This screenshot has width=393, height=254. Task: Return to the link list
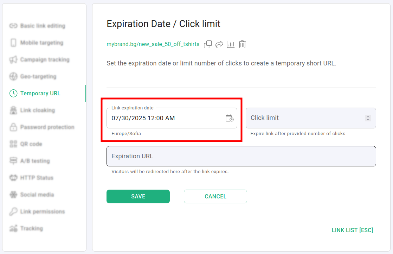pos(353,230)
